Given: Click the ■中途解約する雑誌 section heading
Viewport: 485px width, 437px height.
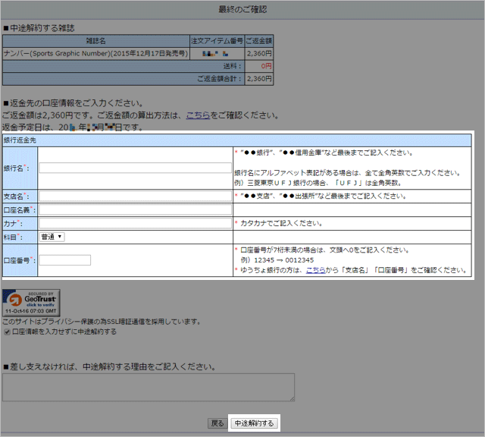Looking at the screenshot, I should [x=39, y=28].
